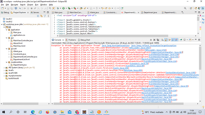Select build.fxbuild in Project Explorer
Viewport: 205px width, 115px height.
(13, 78)
